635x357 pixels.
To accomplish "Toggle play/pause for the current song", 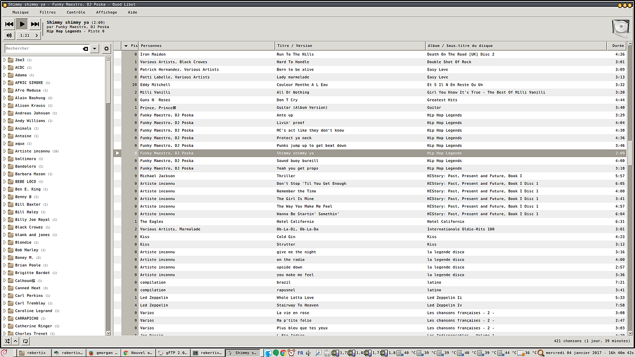I will click(x=22, y=24).
